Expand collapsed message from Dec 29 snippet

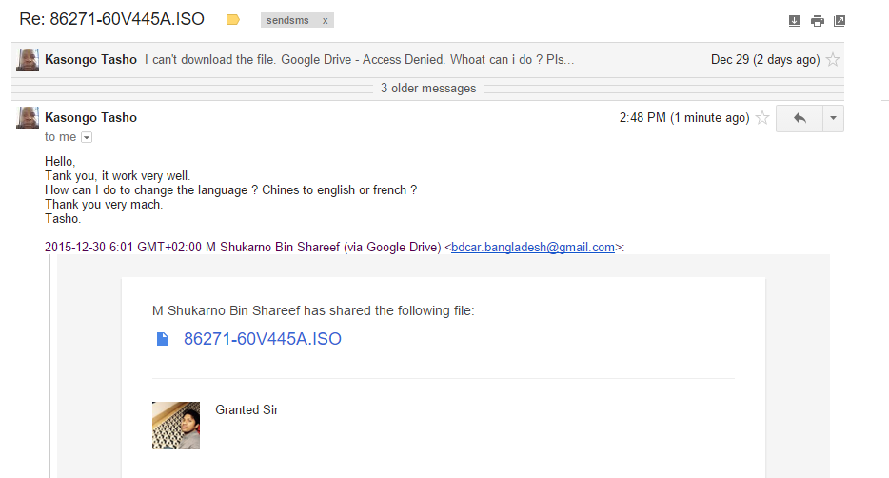(360, 60)
